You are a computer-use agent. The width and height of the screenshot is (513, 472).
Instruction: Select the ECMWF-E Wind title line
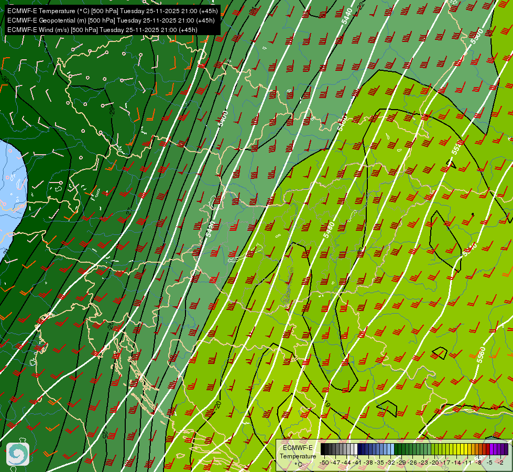[x=102, y=30]
